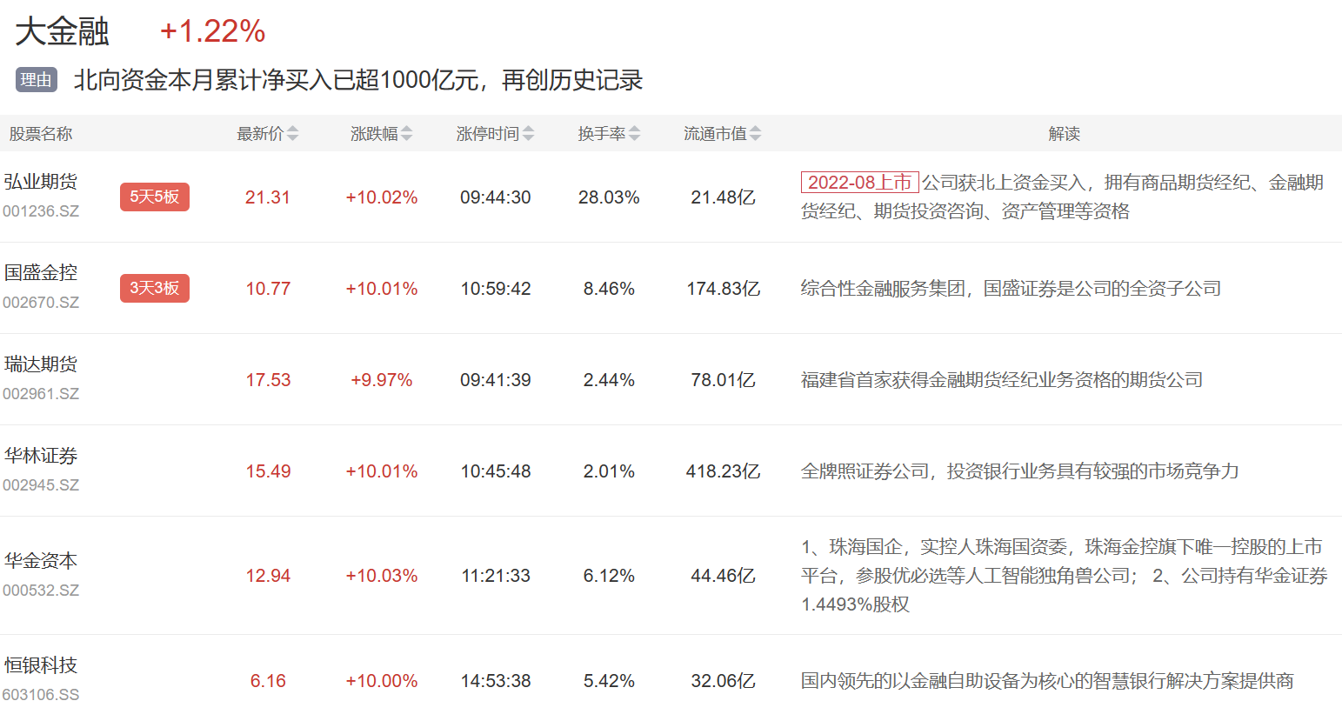Image resolution: width=1342 pixels, height=721 pixels.
Task: Select stock code 603106.SS
Action: point(41,696)
